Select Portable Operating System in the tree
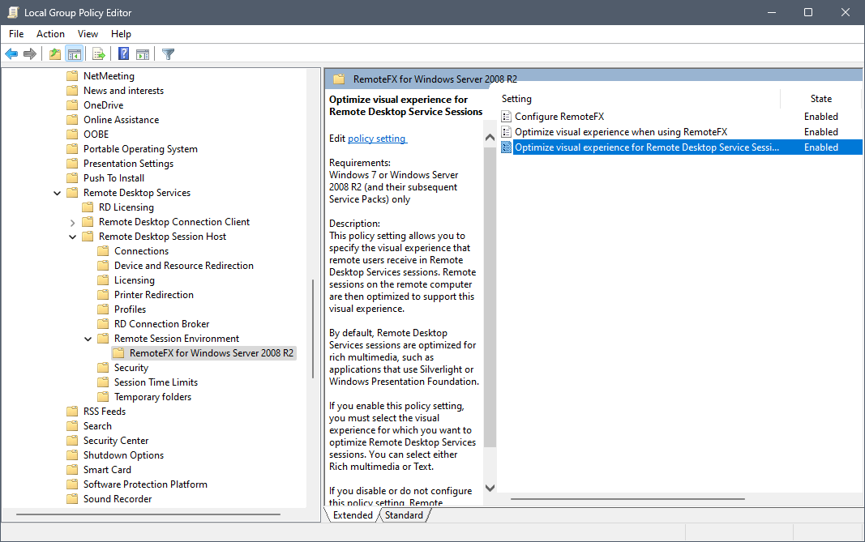The width and height of the screenshot is (865, 542). pos(140,149)
